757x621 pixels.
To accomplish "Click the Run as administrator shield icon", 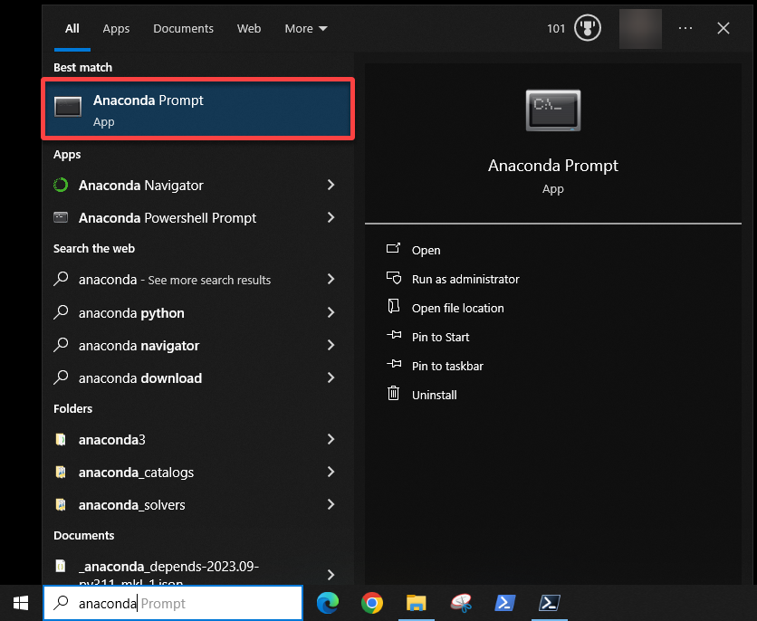I will (x=394, y=278).
